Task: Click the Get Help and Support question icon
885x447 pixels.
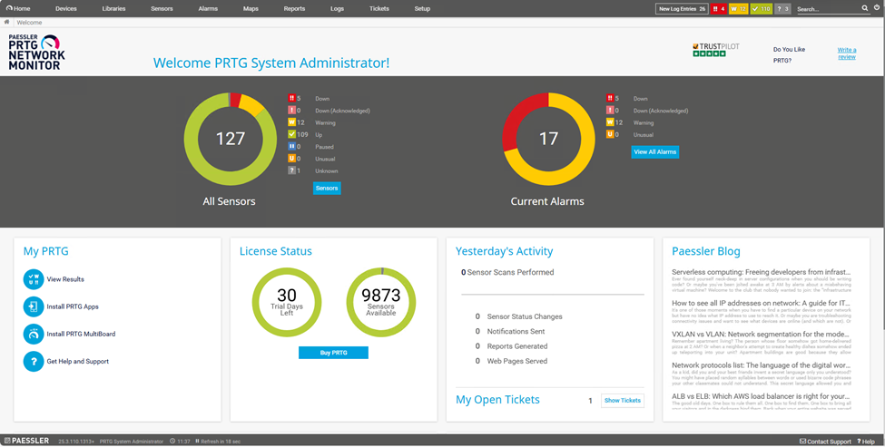Action: (34, 361)
